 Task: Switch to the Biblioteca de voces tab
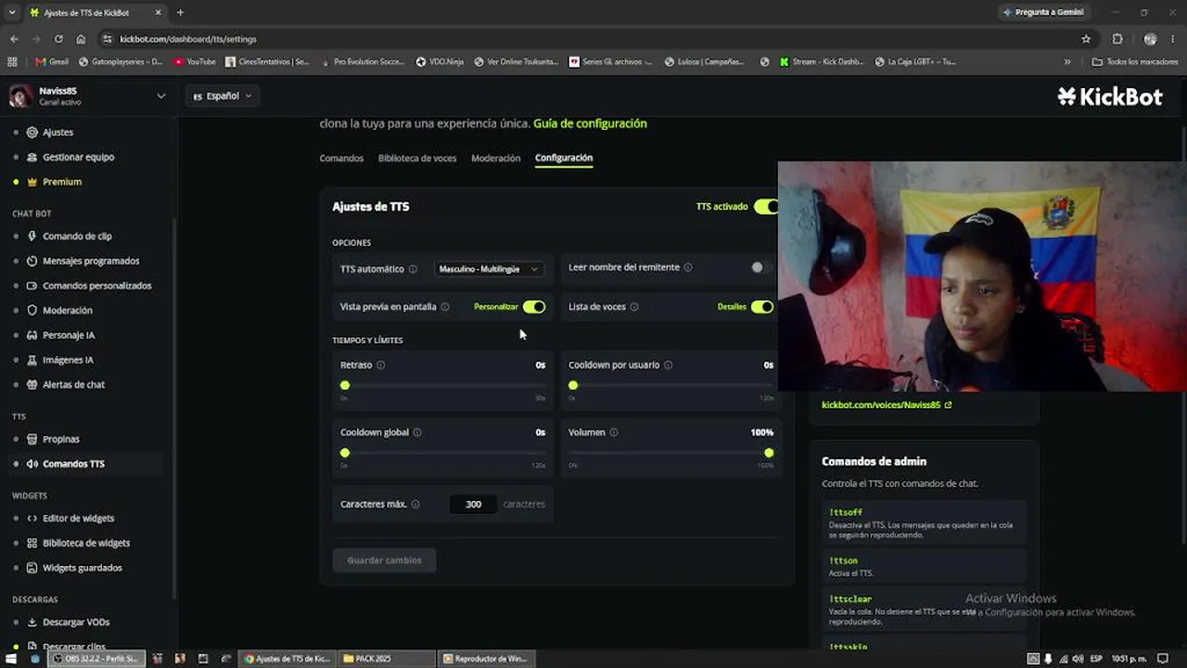(417, 159)
